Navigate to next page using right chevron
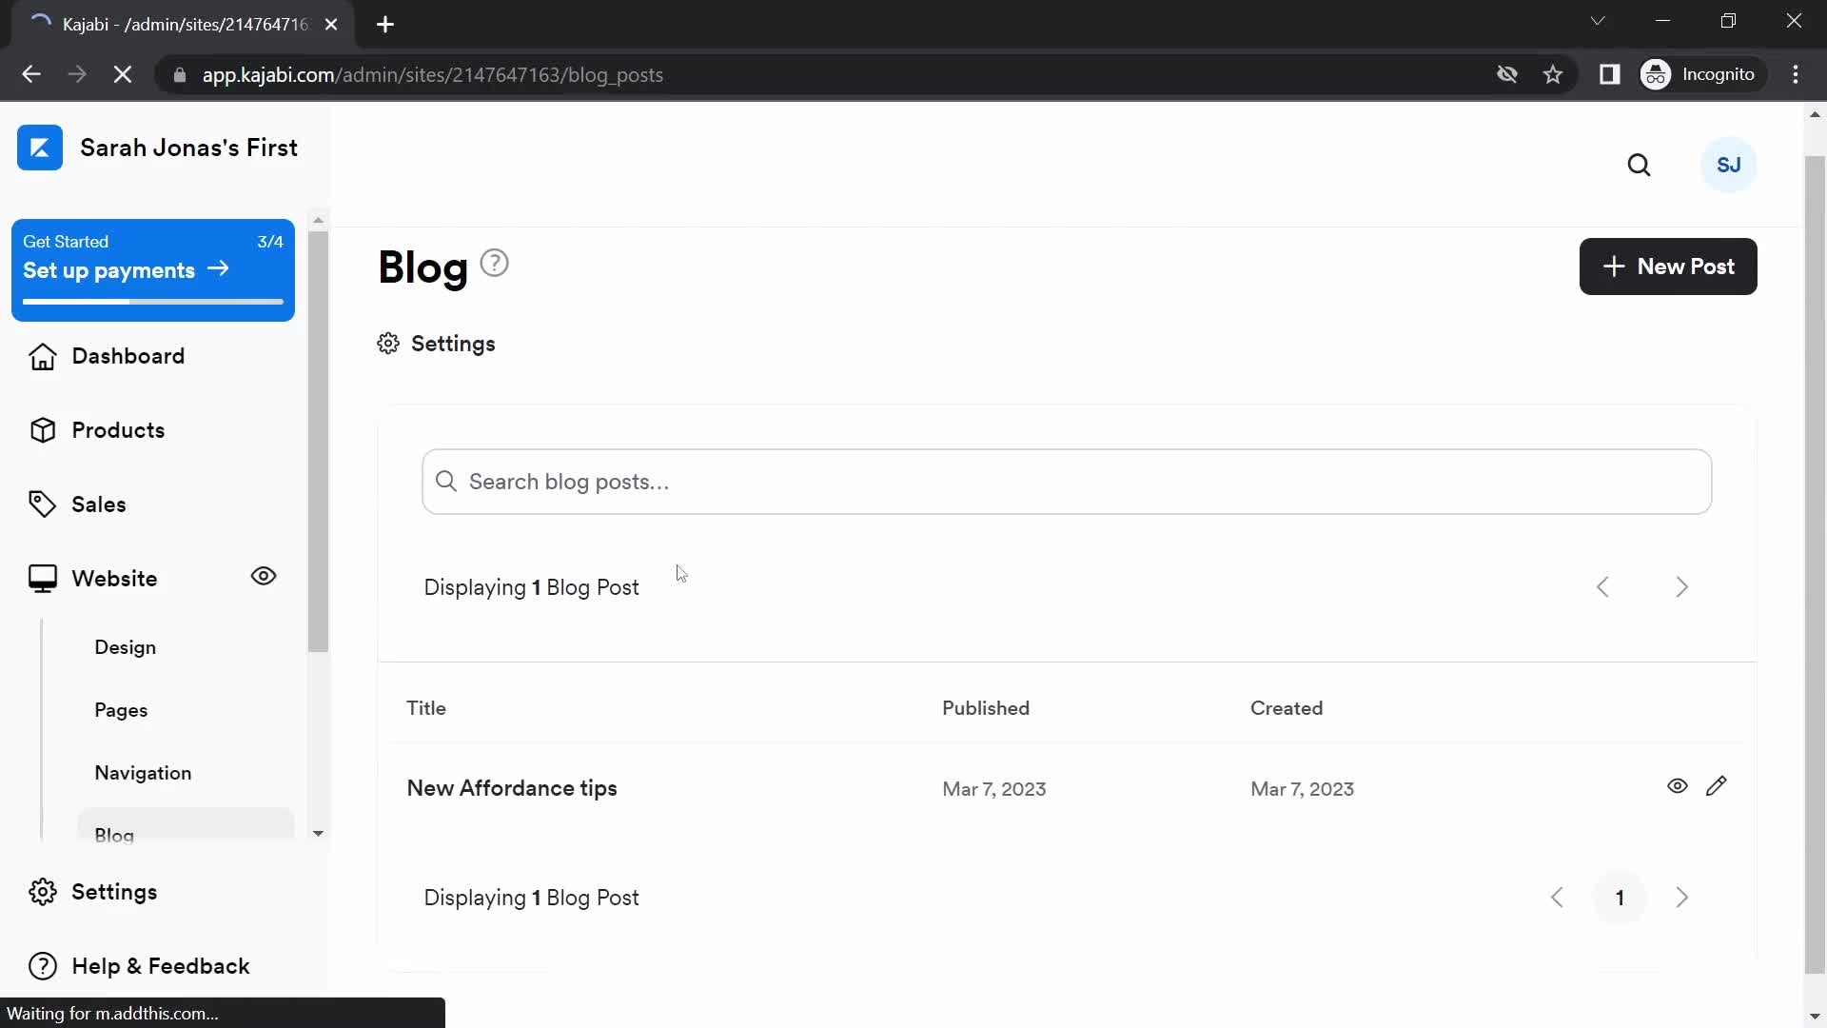 (x=1681, y=898)
